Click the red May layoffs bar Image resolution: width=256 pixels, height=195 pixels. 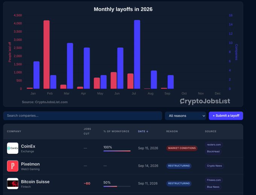(x=97, y=83)
